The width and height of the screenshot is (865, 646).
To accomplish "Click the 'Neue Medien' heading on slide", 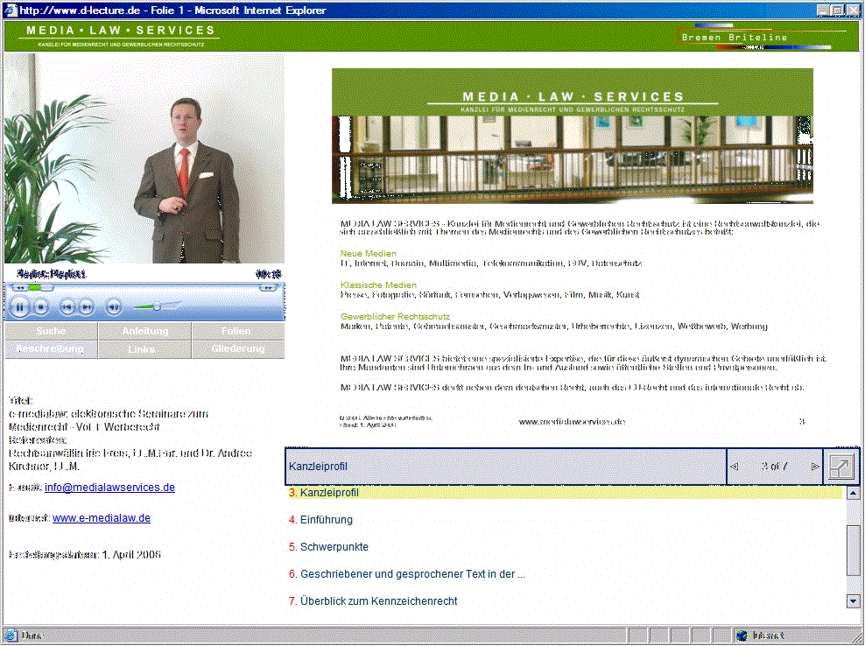I will pyautogui.click(x=368, y=254).
